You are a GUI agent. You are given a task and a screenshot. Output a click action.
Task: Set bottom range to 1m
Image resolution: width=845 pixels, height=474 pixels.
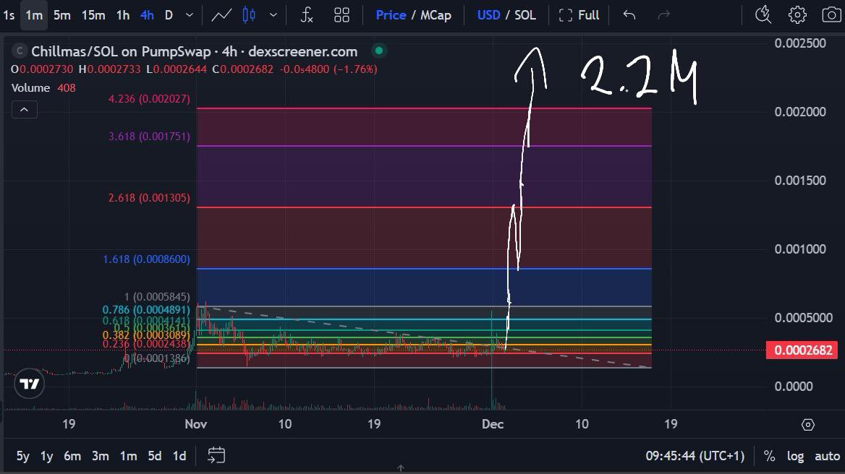(x=128, y=456)
